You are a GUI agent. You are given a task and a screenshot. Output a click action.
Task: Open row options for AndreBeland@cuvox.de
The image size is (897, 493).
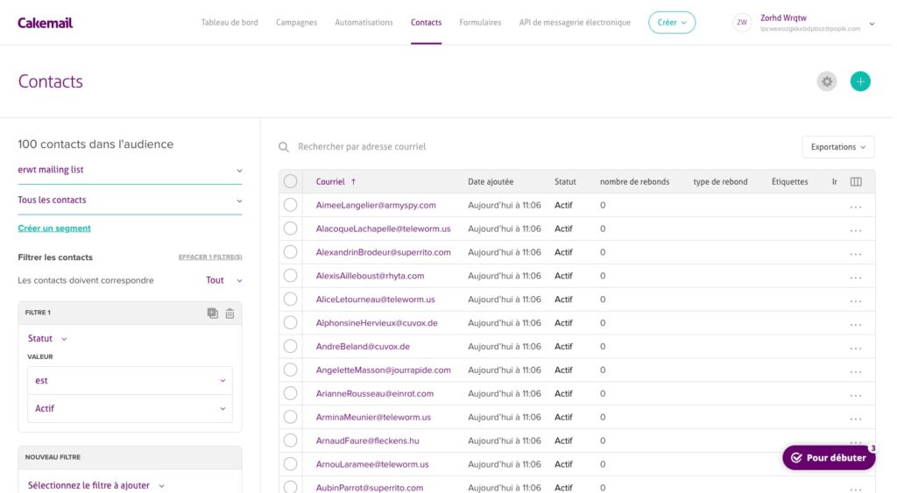[x=855, y=347]
